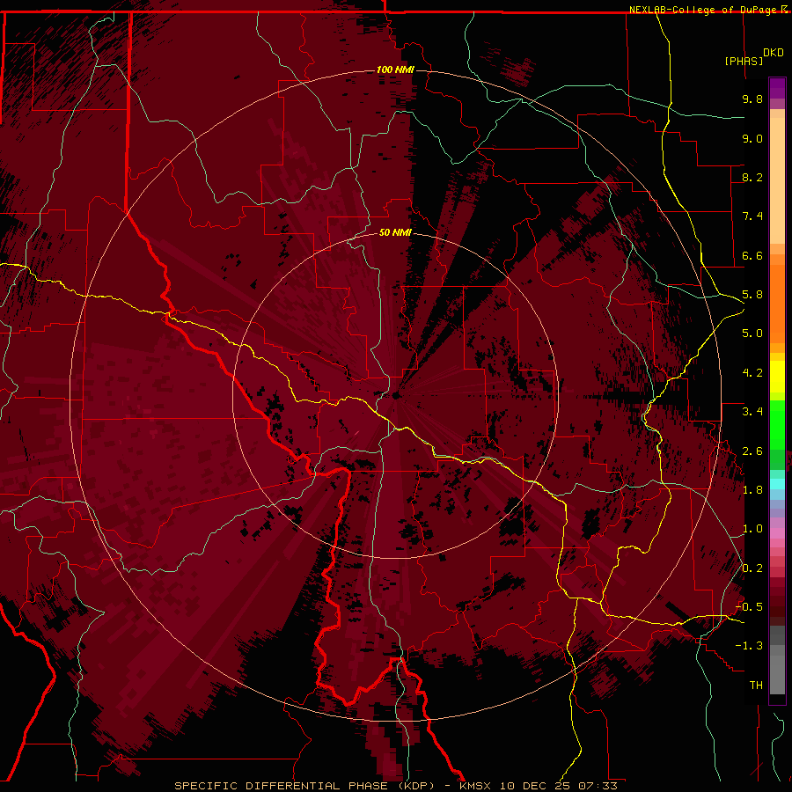Select the 1.8 scale value
The width and height of the screenshot is (792, 792).
(752, 490)
